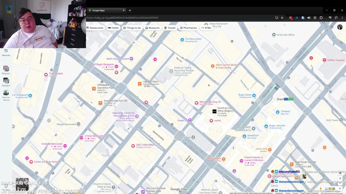Screen dimensions: 346x194
Task: Click the Masjid Bencoolen marker
Action: pos(78,124)
